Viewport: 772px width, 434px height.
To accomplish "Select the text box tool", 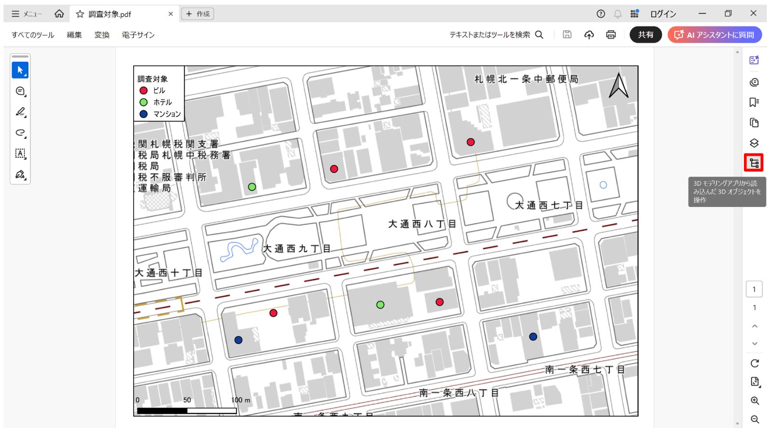I will click(20, 154).
